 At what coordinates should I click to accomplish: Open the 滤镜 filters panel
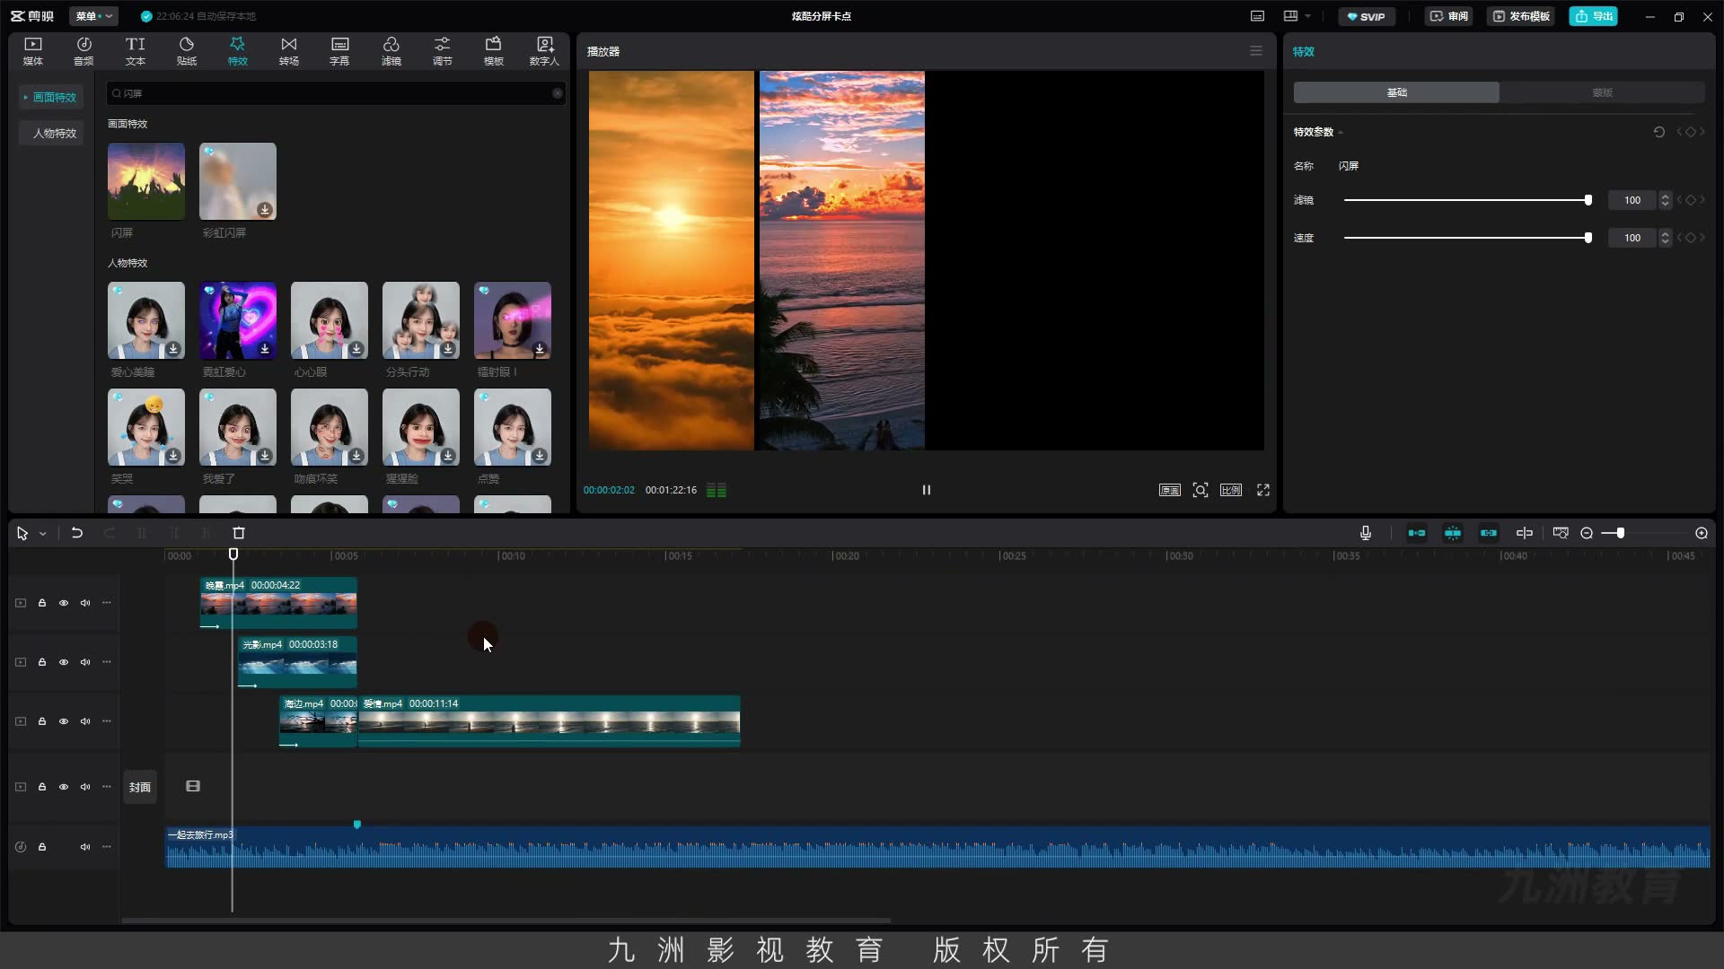pyautogui.click(x=391, y=51)
